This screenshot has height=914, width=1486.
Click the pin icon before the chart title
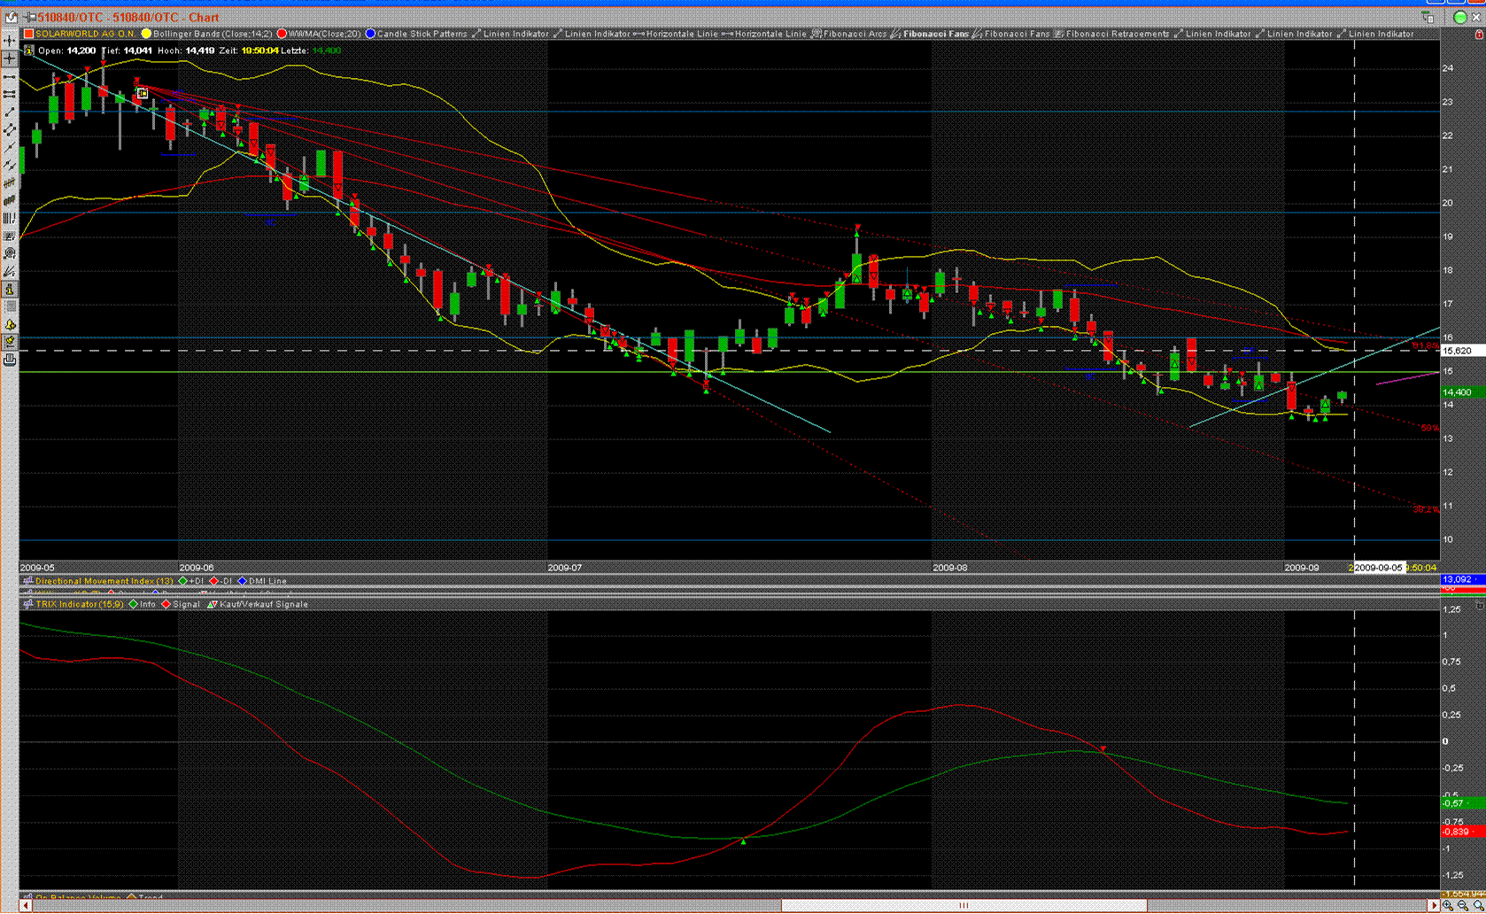30,17
